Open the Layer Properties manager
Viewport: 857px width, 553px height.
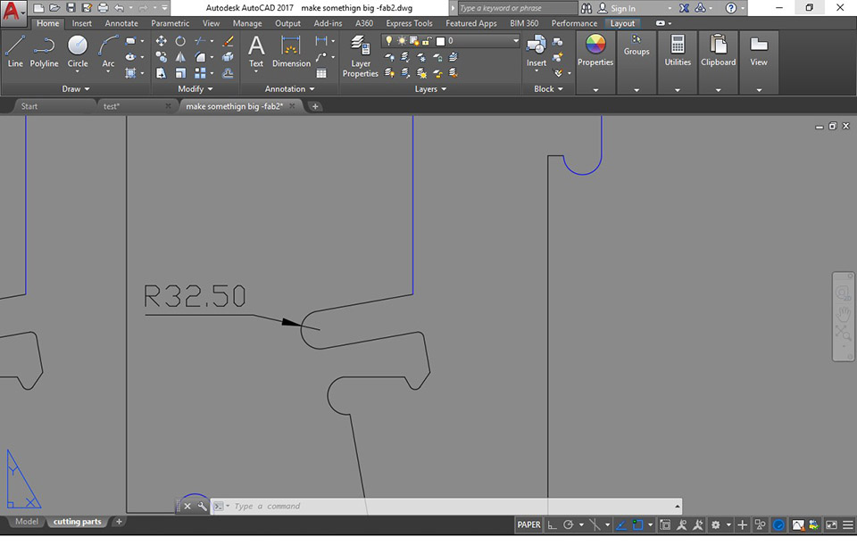click(360, 56)
